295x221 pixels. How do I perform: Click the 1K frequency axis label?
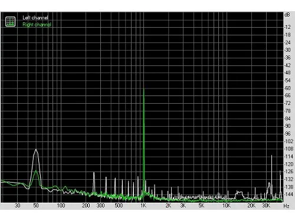[x=143, y=206]
